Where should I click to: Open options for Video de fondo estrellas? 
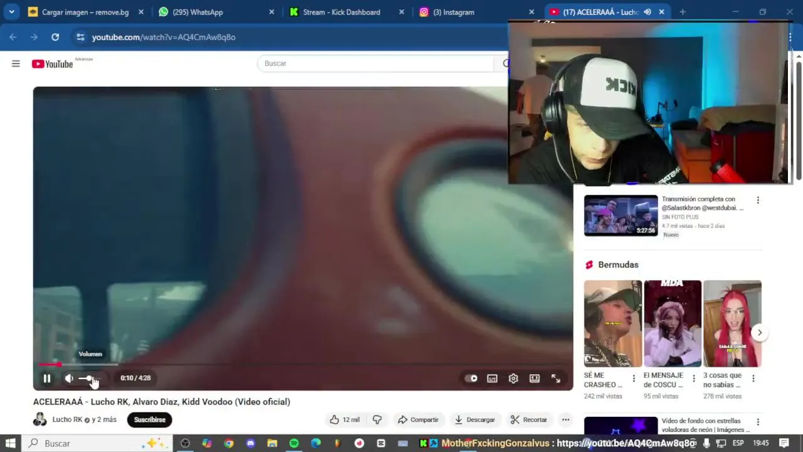(x=758, y=422)
